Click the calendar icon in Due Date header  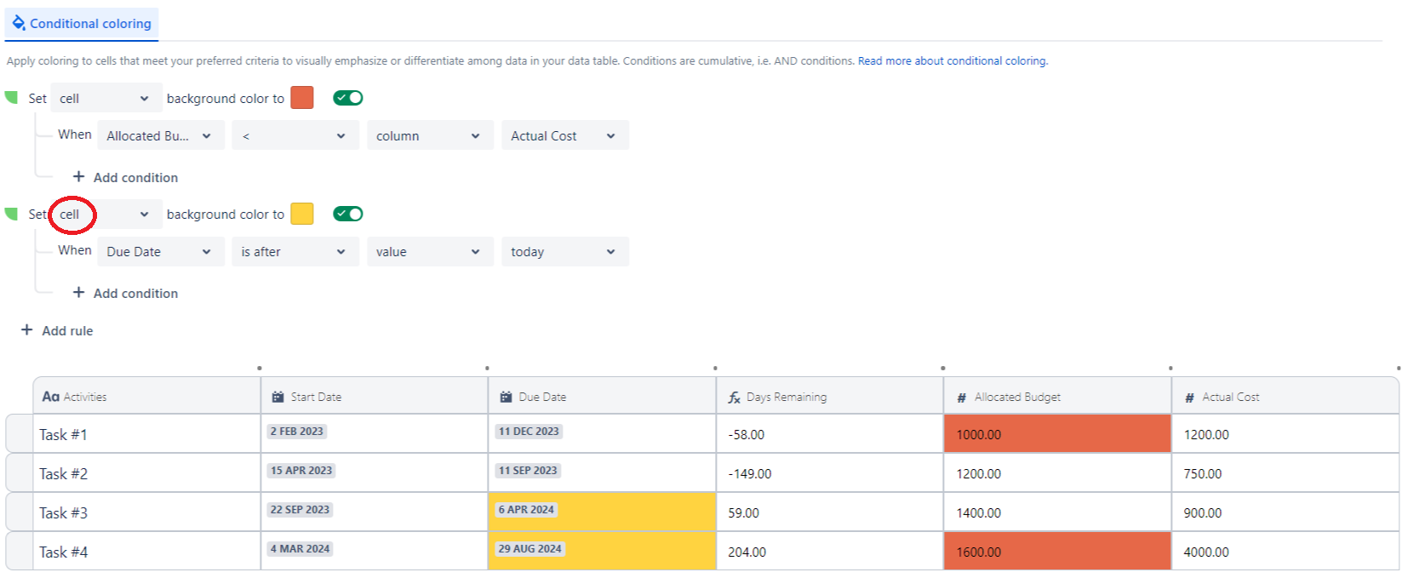pyautogui.click(x=506, y=397)
